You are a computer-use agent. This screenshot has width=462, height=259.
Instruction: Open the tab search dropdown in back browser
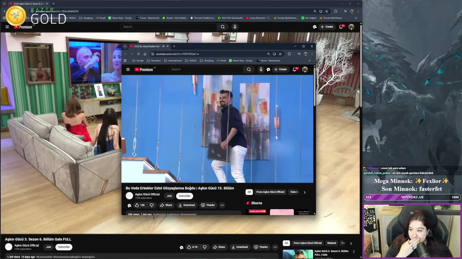click(x=4, y=4)
